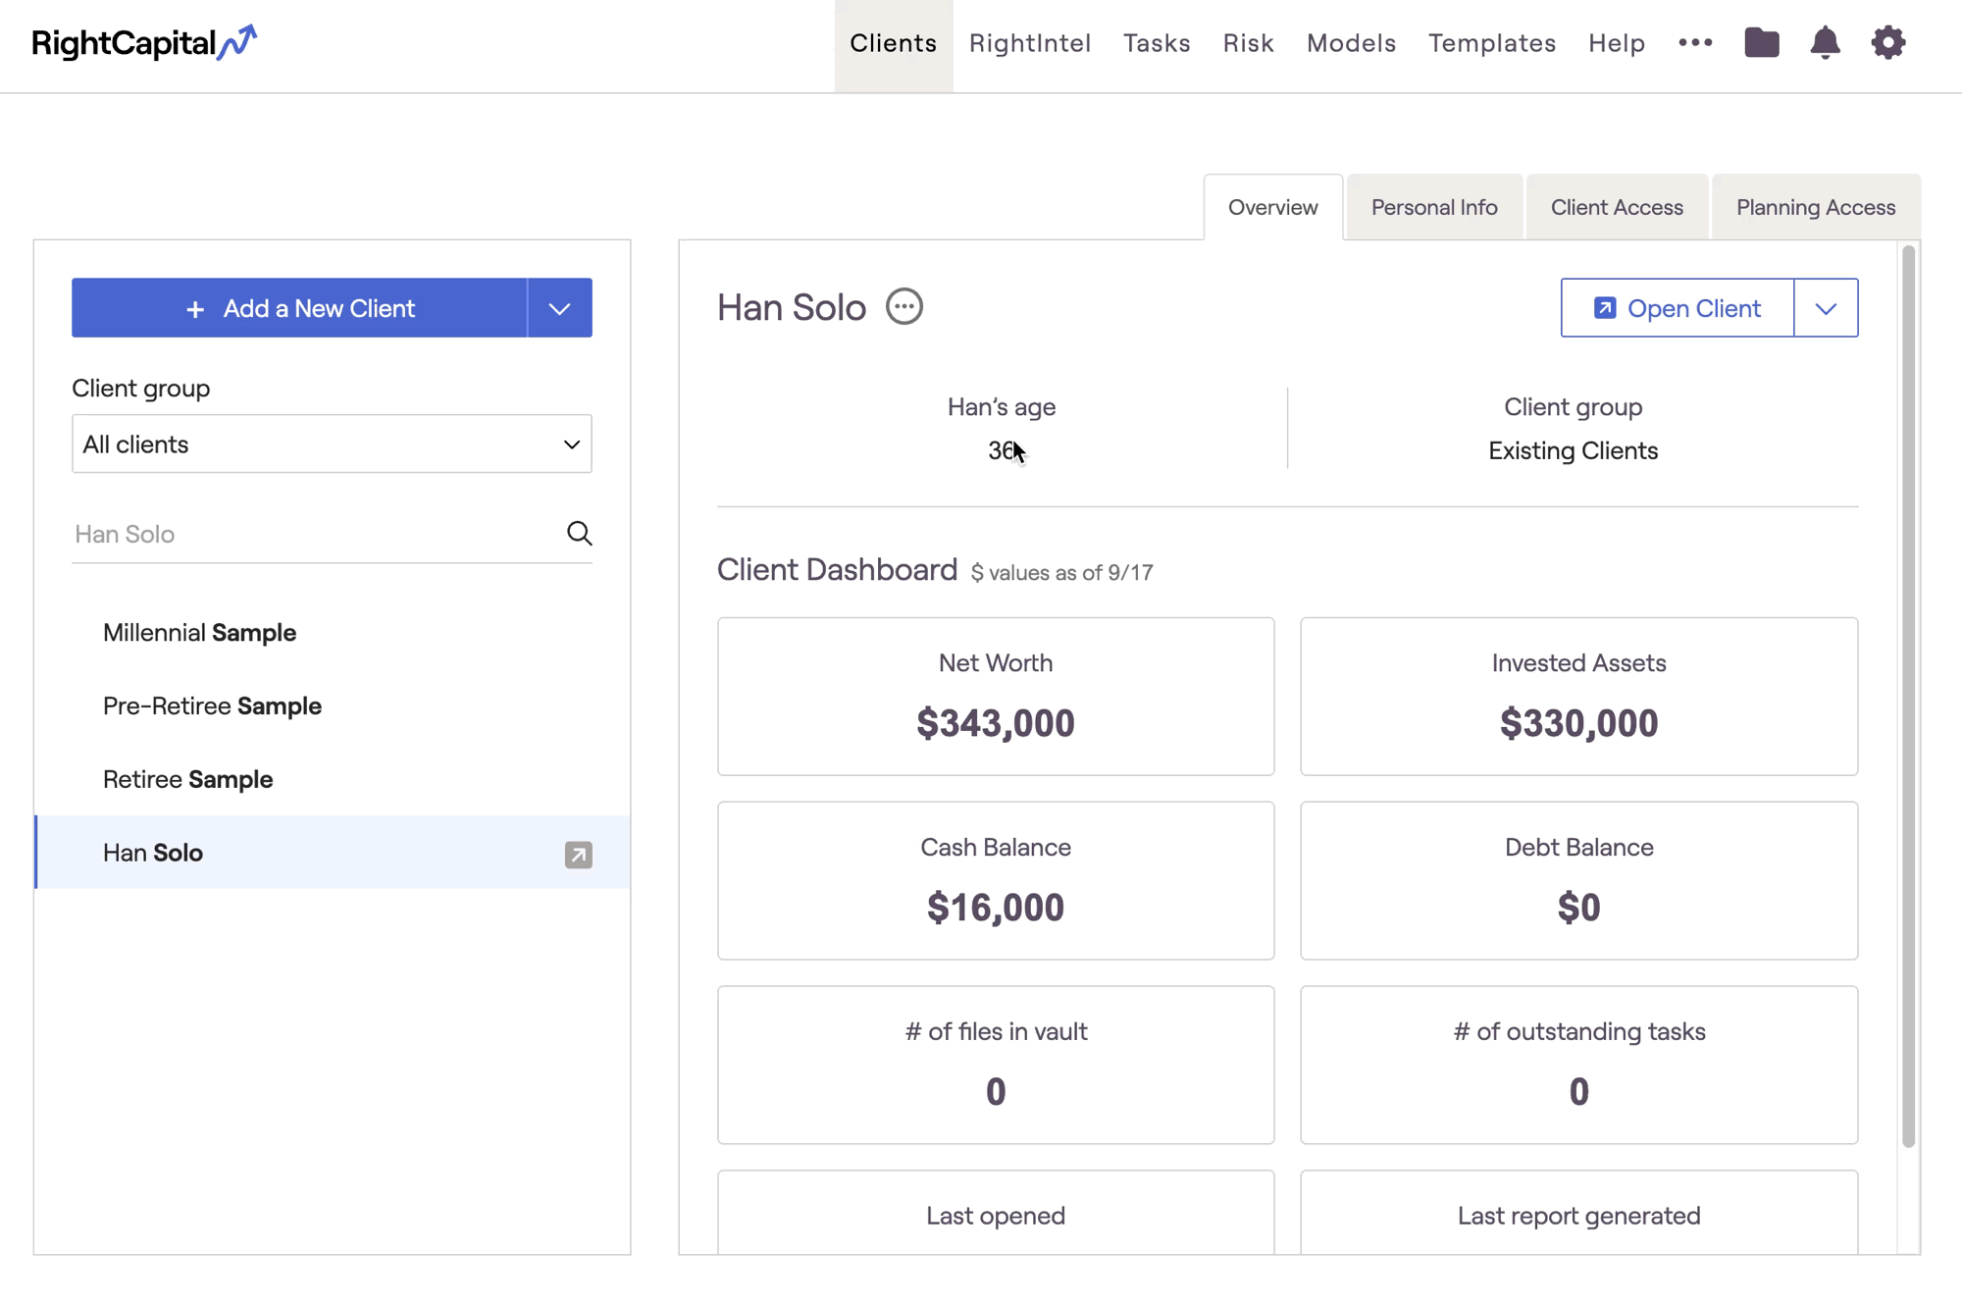Expand Open Client dropdown arrow
The height and width of the screenshot is (1304, 1962).
(1826, 308)
